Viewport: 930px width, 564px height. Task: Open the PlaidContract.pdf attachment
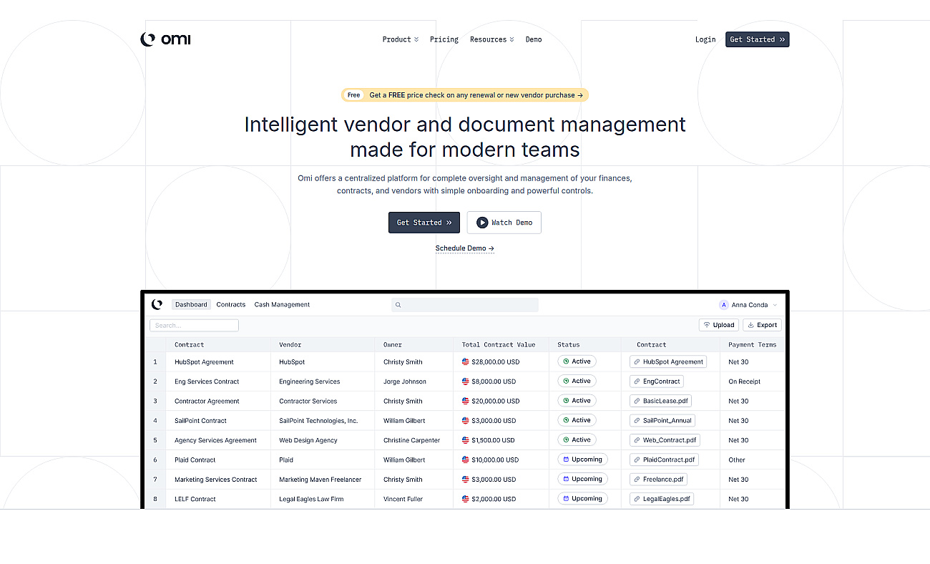click(x=664, y=460)
